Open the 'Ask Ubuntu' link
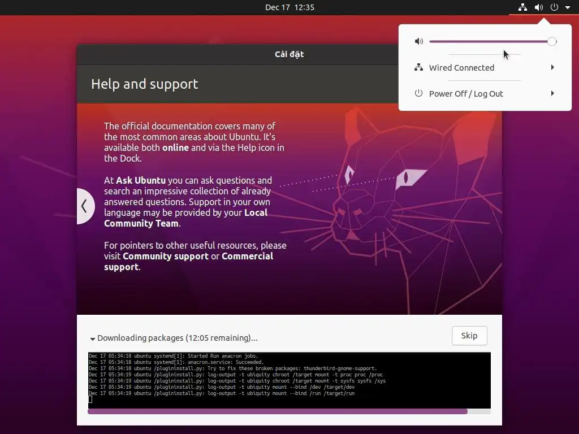The width and height of the screenshot is (579, 434). pyautogui.click(x=141, y=180)
